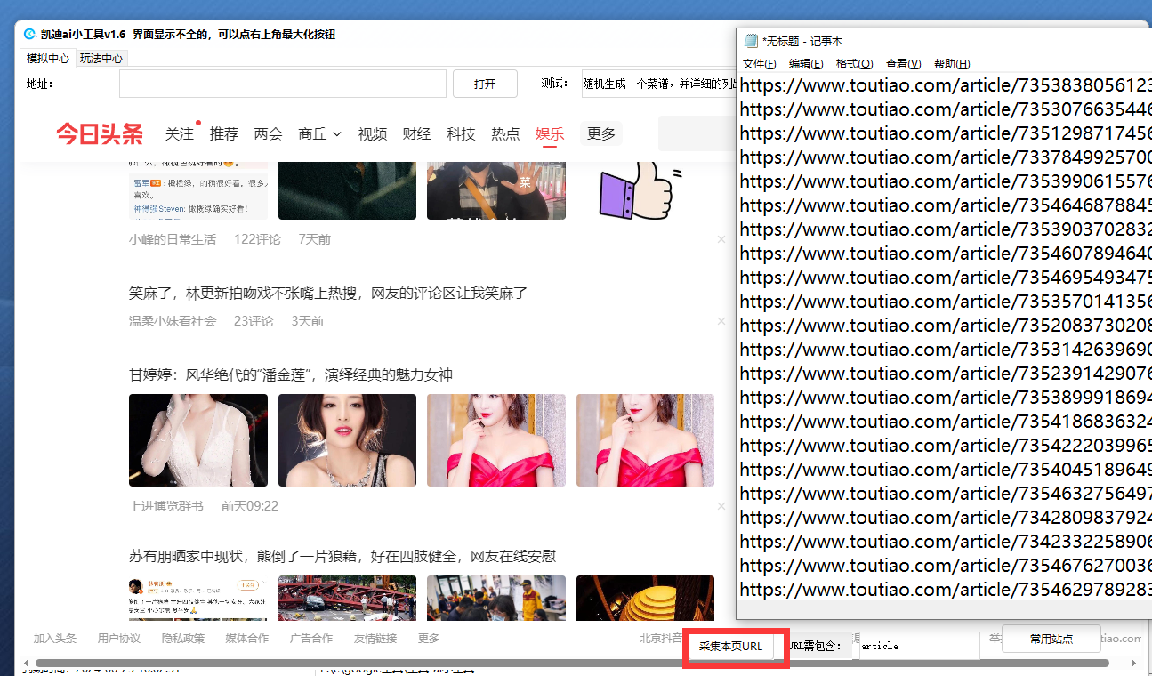Viewport: 1152px width, 676px height.
Task: Focus the URL需包含 field containing article
Action: pyautogui.click(x=919, y=646)
